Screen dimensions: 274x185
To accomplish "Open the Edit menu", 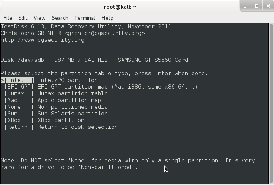I will [23, 18].
